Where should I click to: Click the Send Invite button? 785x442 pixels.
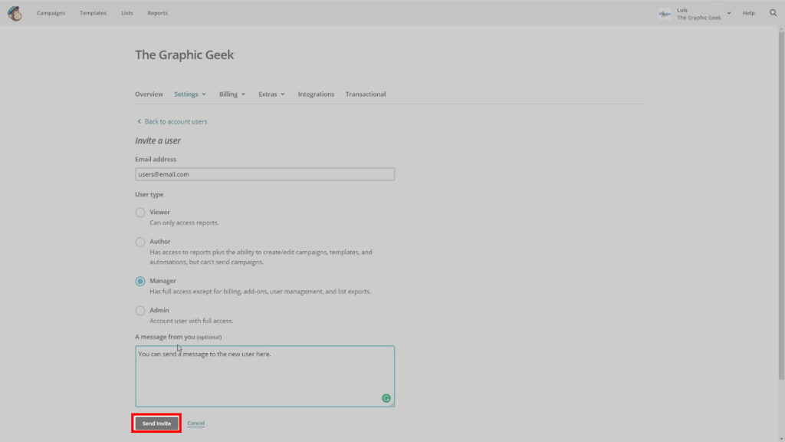tap(156, 424)
